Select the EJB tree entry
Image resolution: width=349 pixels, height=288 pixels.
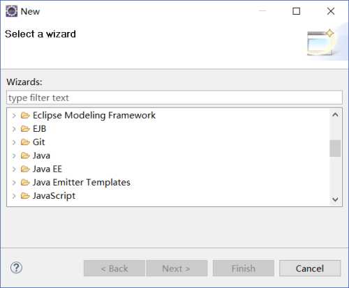coord(40,129)
